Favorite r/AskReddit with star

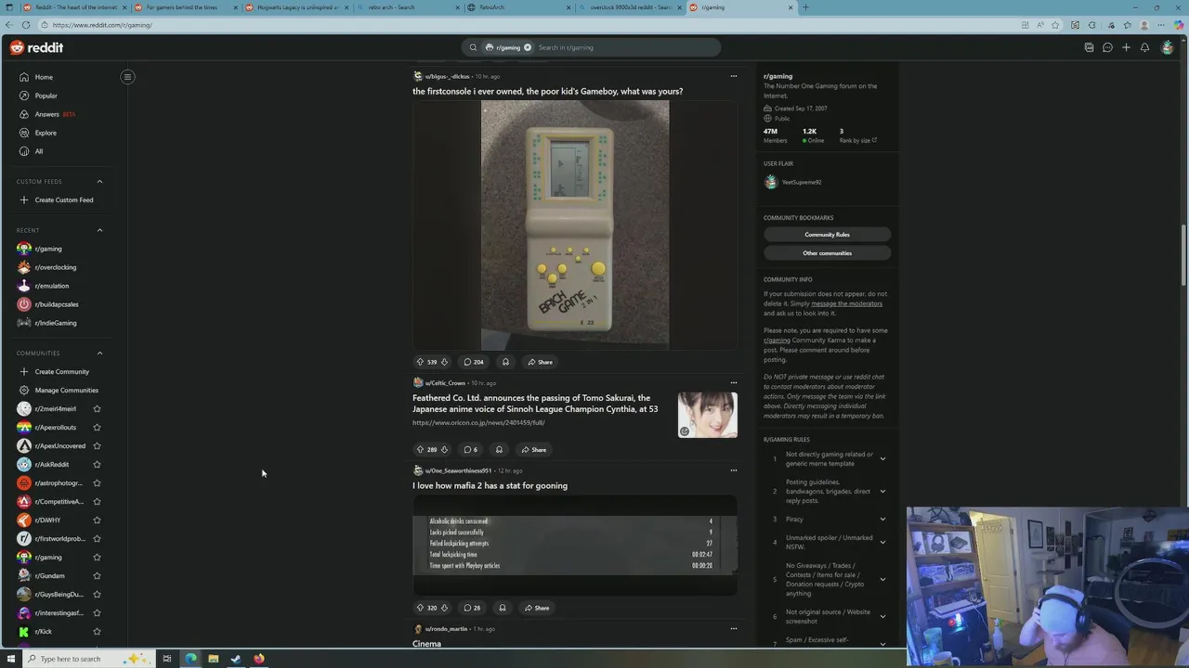click(97, 464)
